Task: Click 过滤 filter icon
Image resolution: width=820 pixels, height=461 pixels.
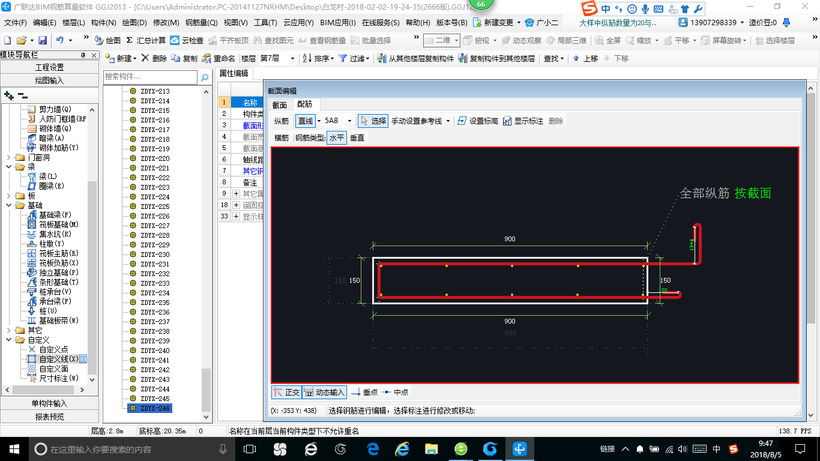Action: pyautogui.click(x=343, y=58)
